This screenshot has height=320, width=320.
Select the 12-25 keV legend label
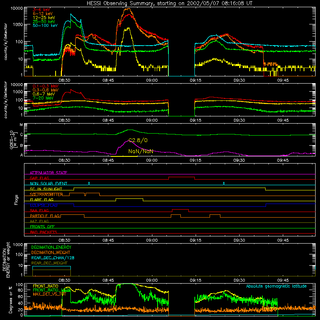point(44,18)
